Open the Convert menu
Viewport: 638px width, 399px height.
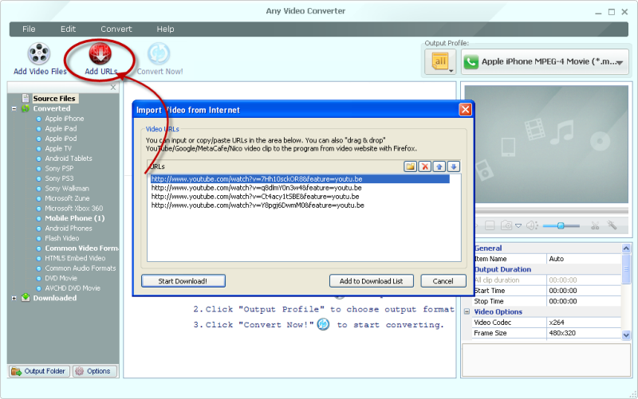pos(116,29)
